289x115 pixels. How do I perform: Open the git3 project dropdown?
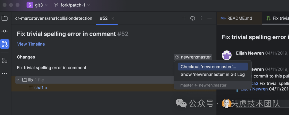point(37,5)
